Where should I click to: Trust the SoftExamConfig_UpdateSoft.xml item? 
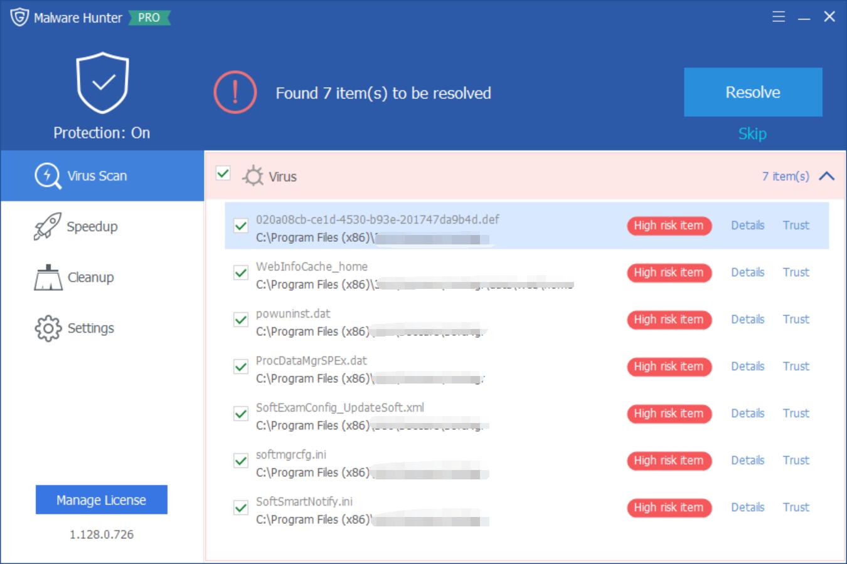796,413
